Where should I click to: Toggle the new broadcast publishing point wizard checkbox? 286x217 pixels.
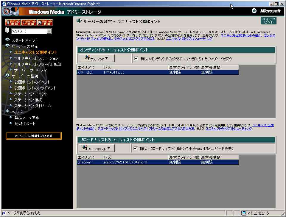(135, 148)
